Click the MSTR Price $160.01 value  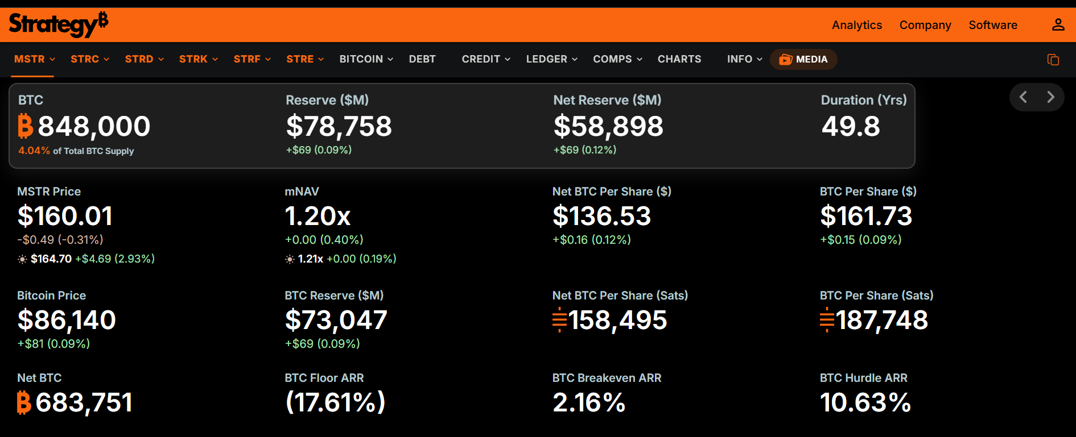click(65, 216)
